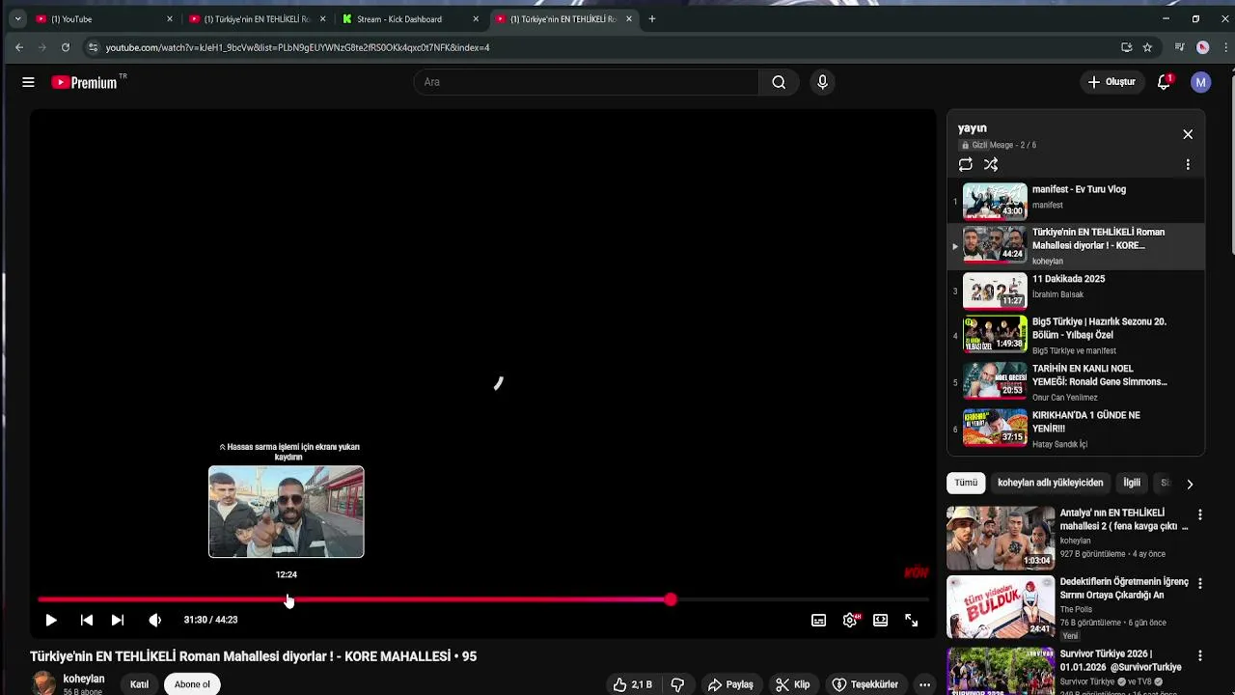
Task: Close the Stream - Kick Dashboard tab
Action: [x=476, y=19]
